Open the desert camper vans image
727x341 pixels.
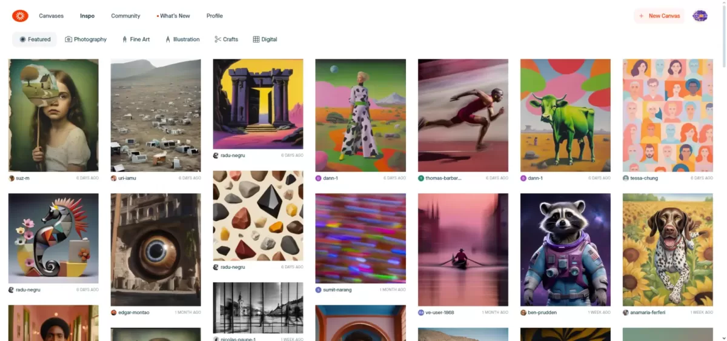coord(156,115)
